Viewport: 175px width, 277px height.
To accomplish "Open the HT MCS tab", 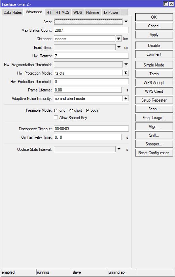I will click(x=62, y=12).
